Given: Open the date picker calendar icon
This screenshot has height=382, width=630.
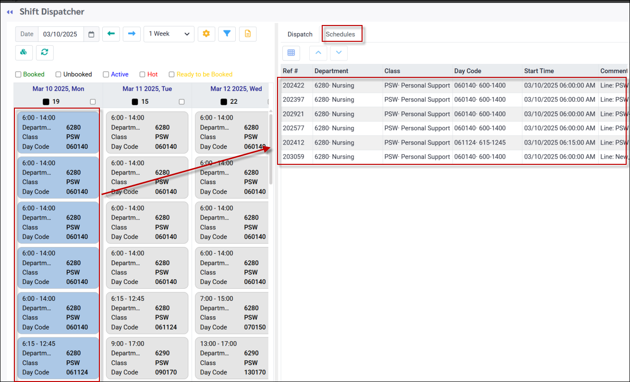Looking at the screenshot, I should pos(91,34).
